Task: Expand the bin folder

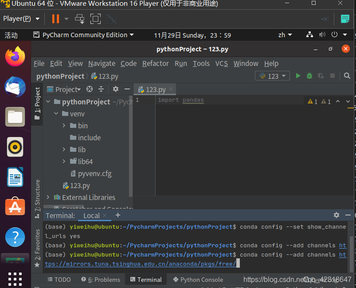Action: [x=64, y=125]
